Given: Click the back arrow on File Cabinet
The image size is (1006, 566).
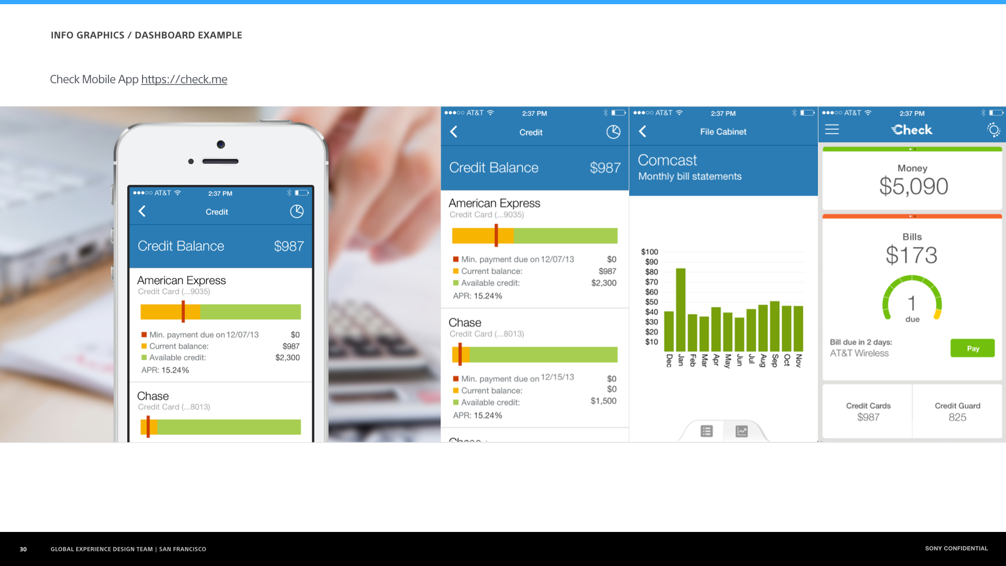Looking at the screenshot, I should pyautogui.click(x=642, y=132).
